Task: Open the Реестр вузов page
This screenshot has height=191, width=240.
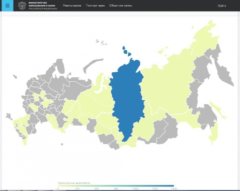Action: [72, 5]
